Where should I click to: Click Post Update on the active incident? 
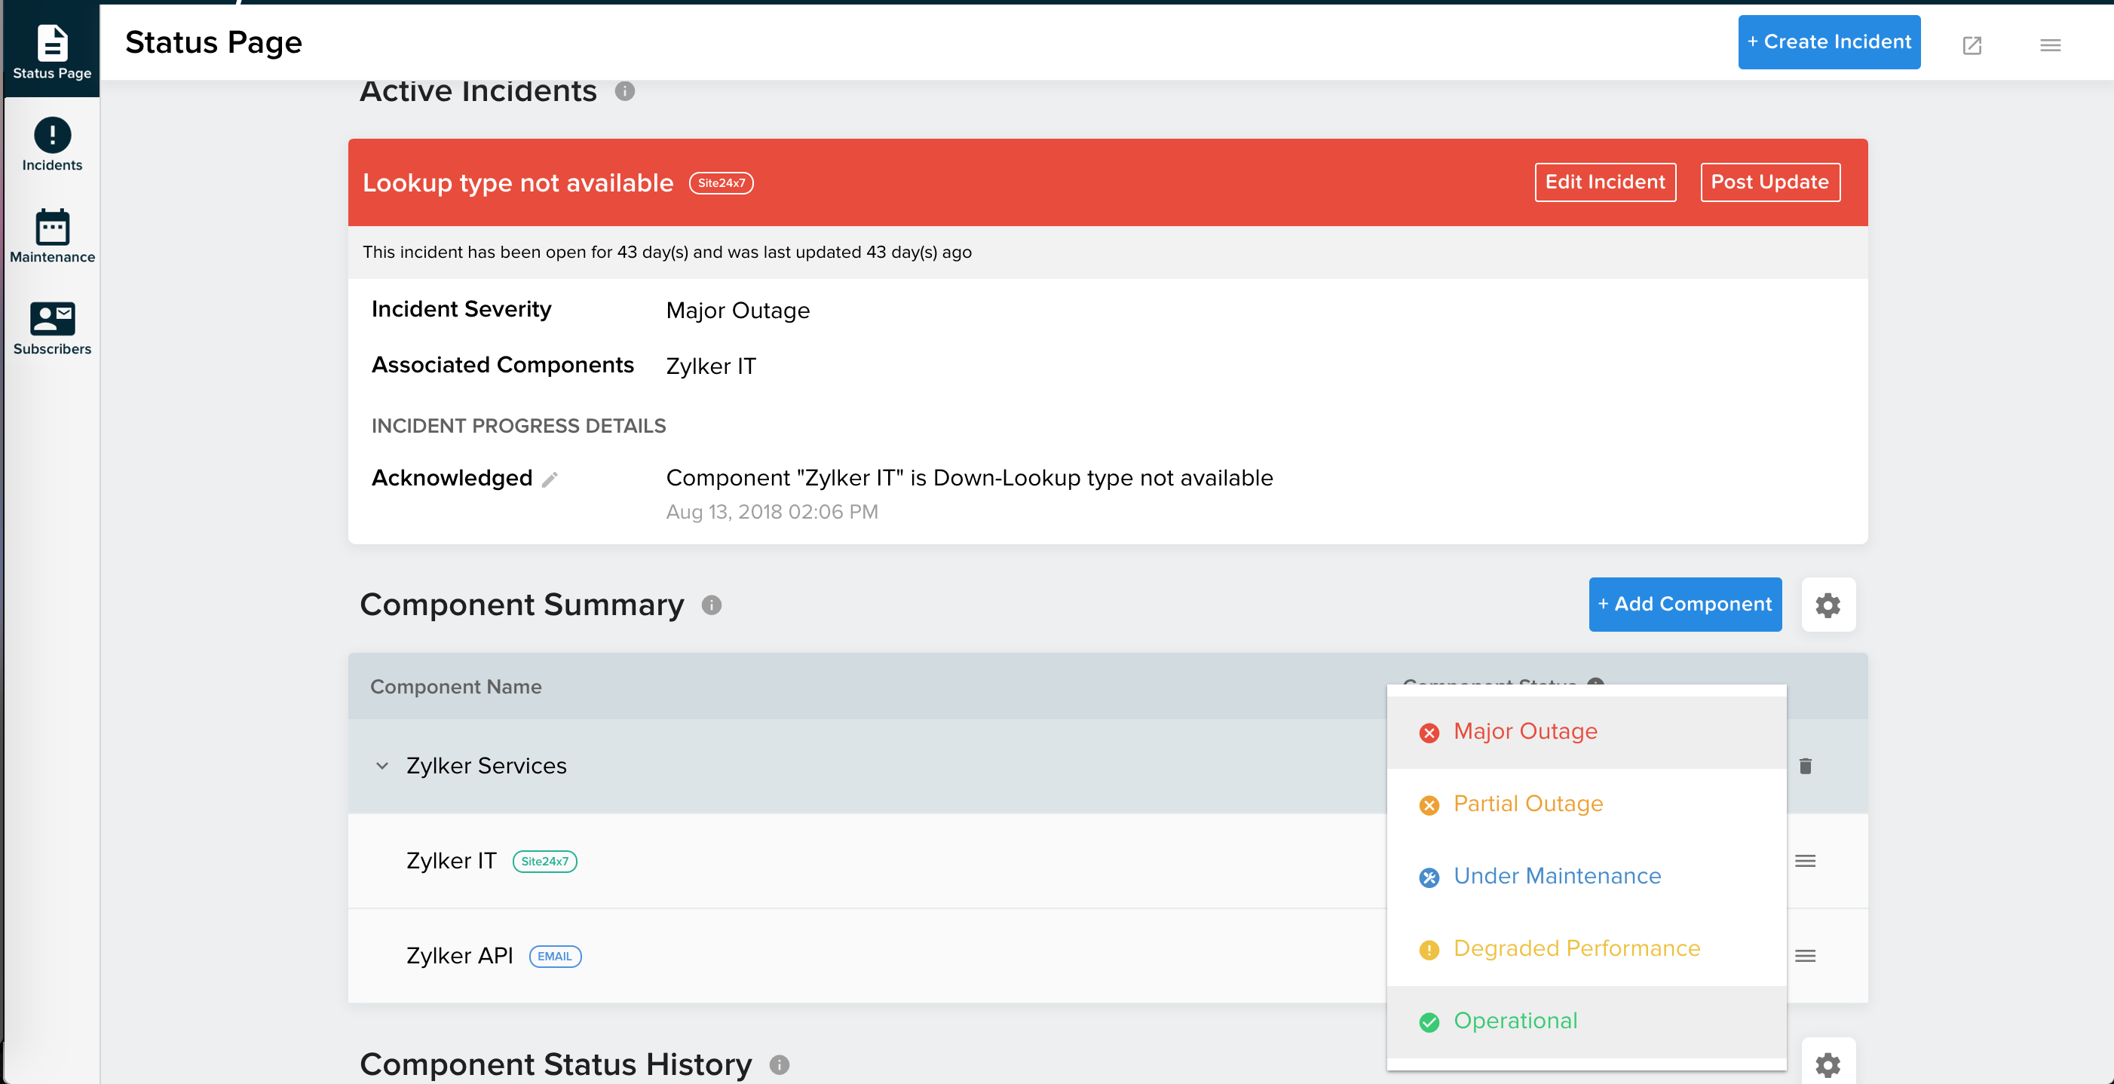coord(1771,181)
